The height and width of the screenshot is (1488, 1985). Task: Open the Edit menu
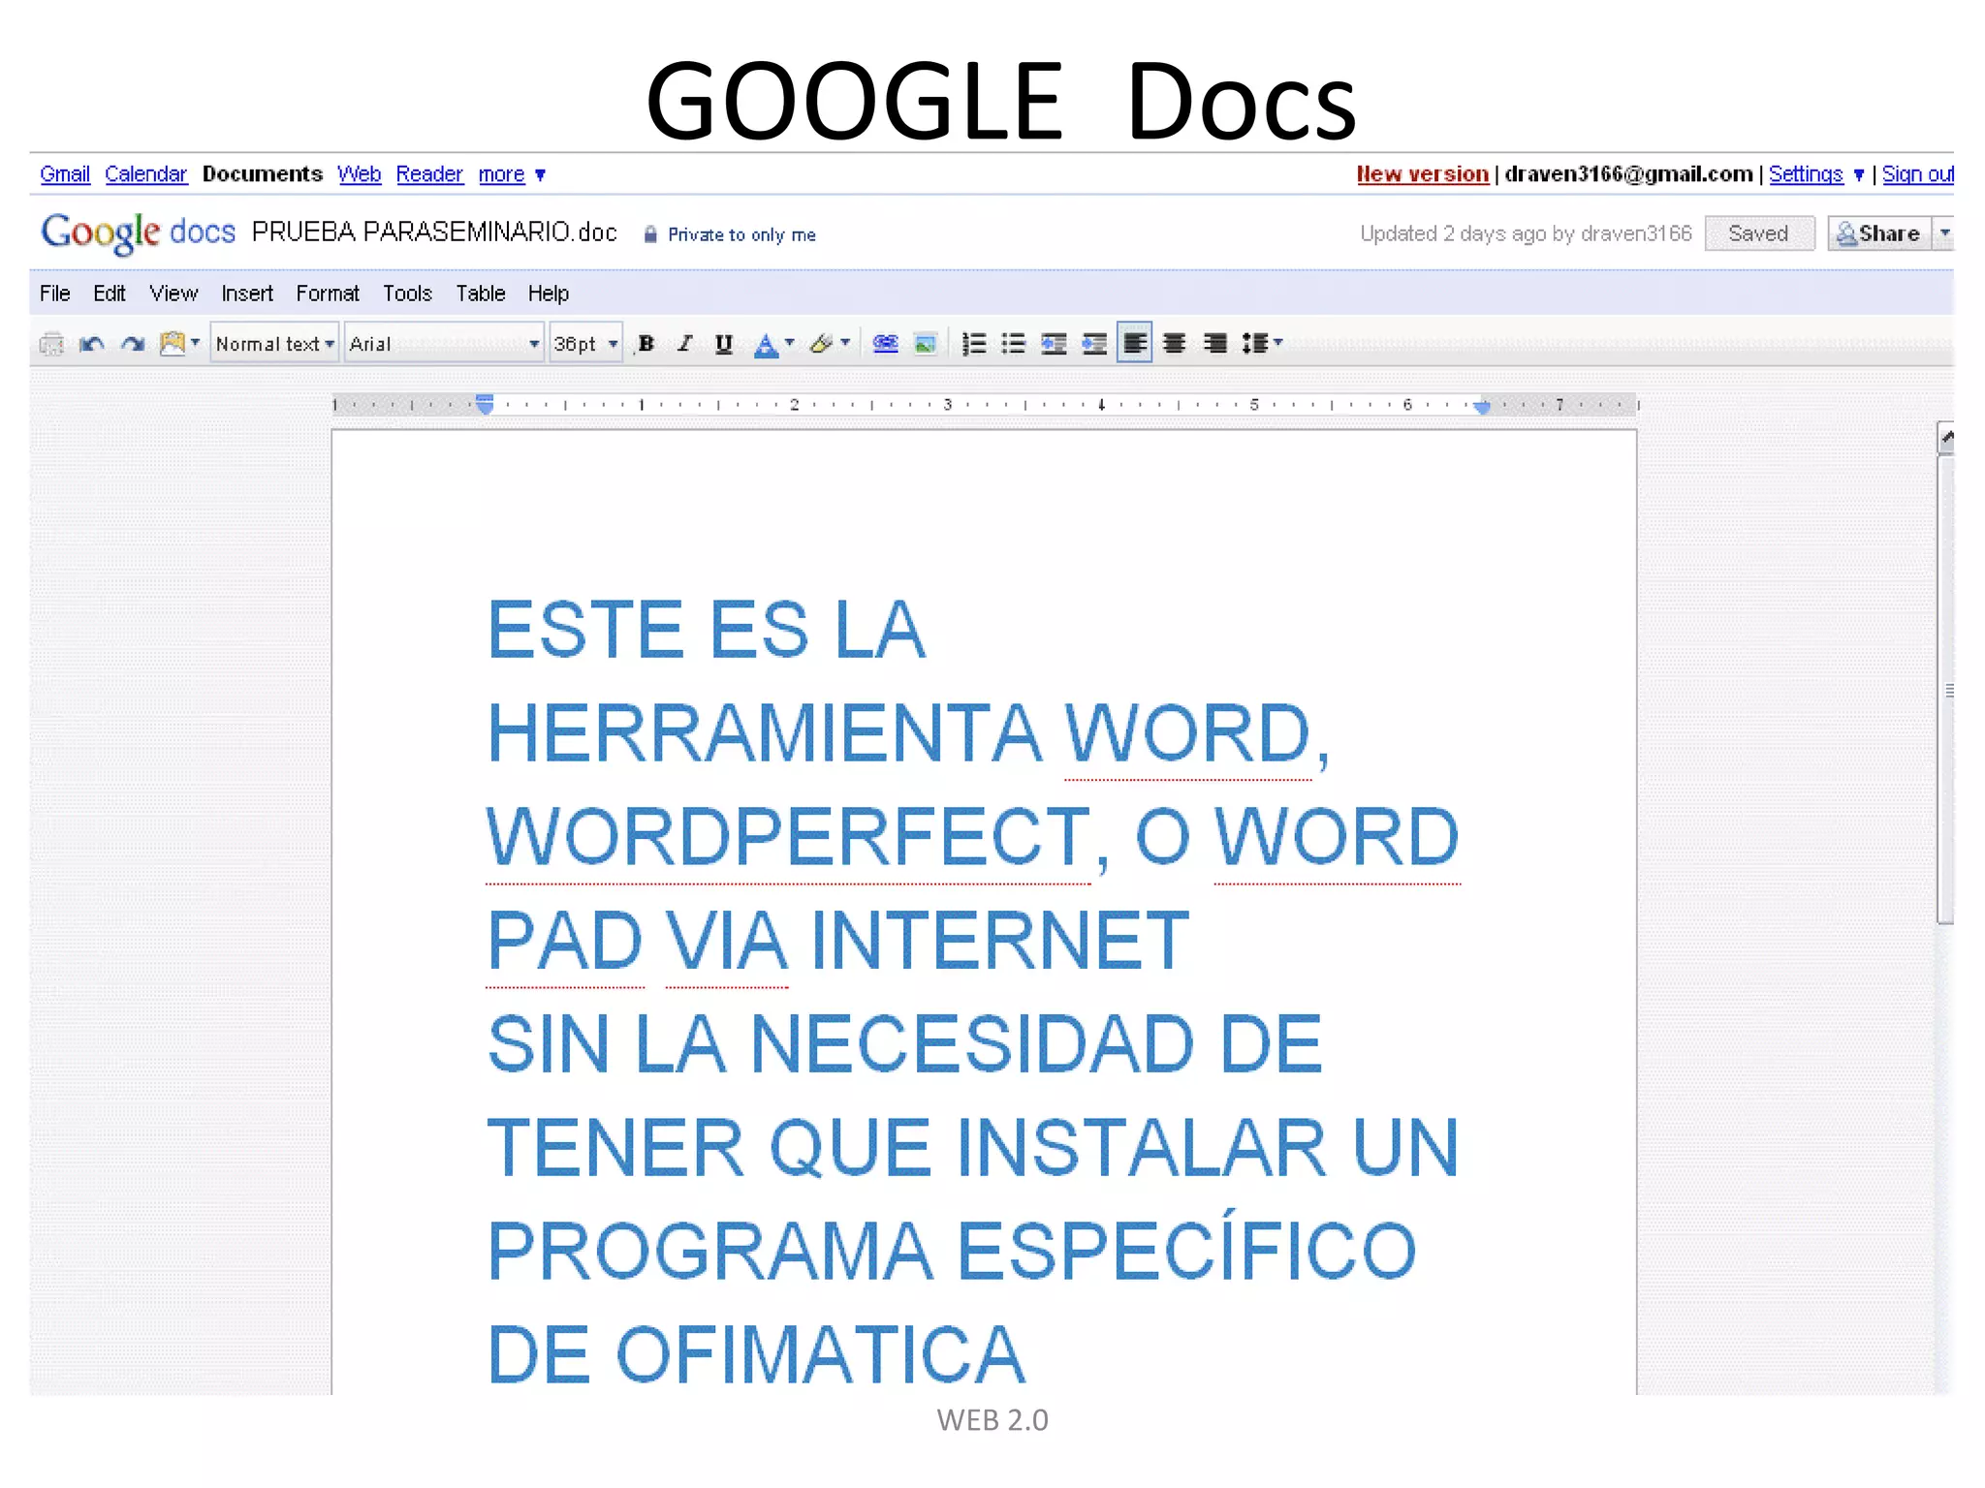click(110, 294)
